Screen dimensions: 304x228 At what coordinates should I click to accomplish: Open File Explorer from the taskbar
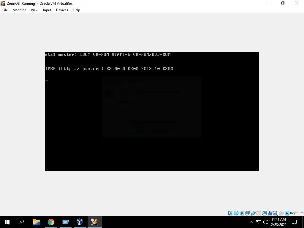coord(37,222)
